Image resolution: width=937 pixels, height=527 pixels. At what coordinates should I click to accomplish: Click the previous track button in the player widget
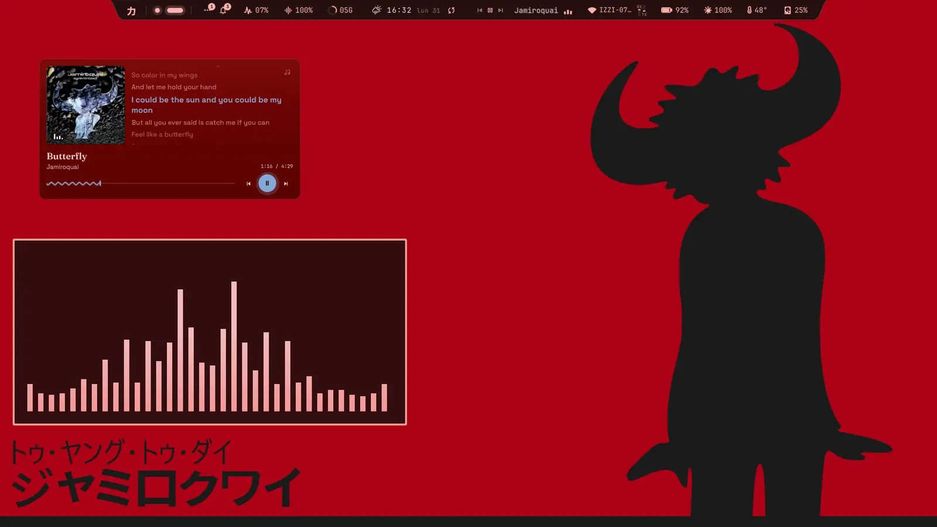click(248, 184)
